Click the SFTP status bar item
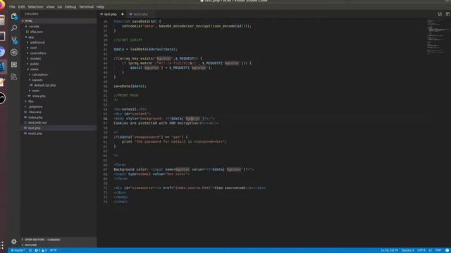This screenshot has height=253, width=451. coord(54,250)
